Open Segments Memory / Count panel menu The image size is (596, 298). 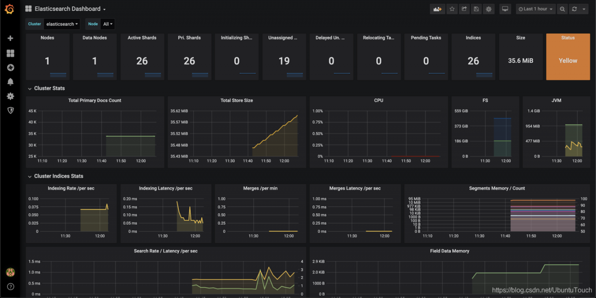(497, 188)
